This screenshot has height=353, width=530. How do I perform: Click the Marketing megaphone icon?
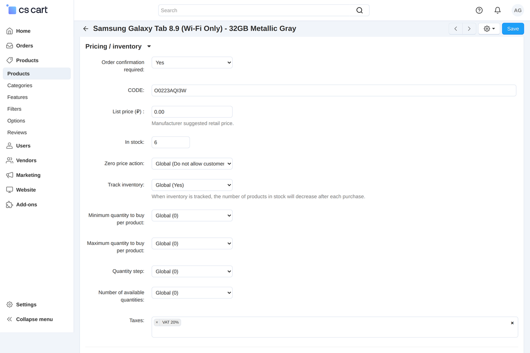pos(9,175)
